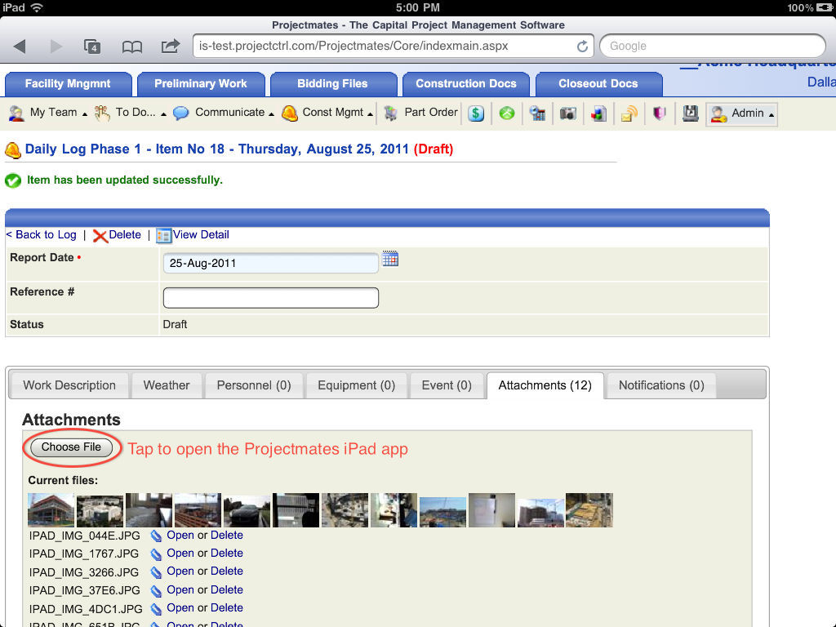Click the colored cubes document icon
Image resolution: width=836 pixels, height=627 pixels.
tap(598, 113)
